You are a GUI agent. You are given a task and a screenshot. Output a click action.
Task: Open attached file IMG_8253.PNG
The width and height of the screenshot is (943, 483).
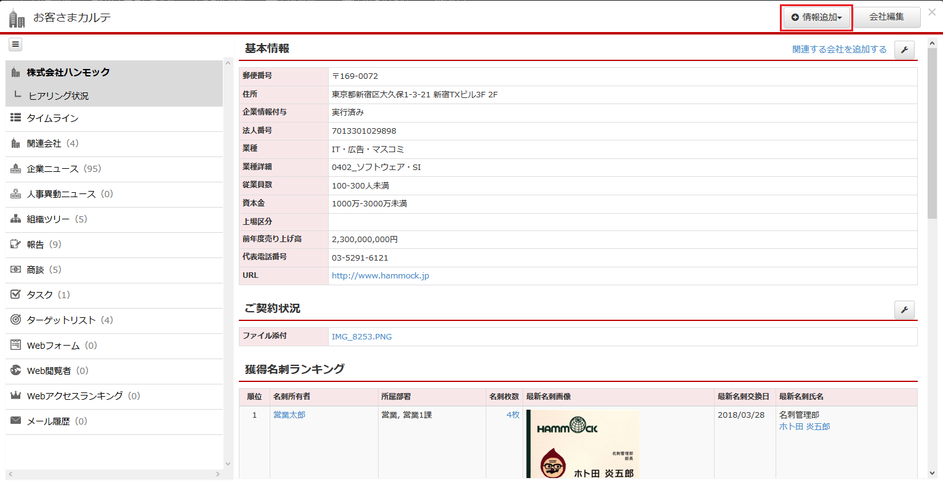361,336
